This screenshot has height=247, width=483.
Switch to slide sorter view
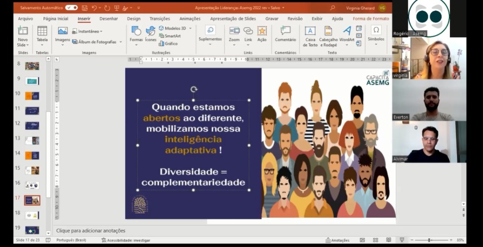click(x=375, y=240)
